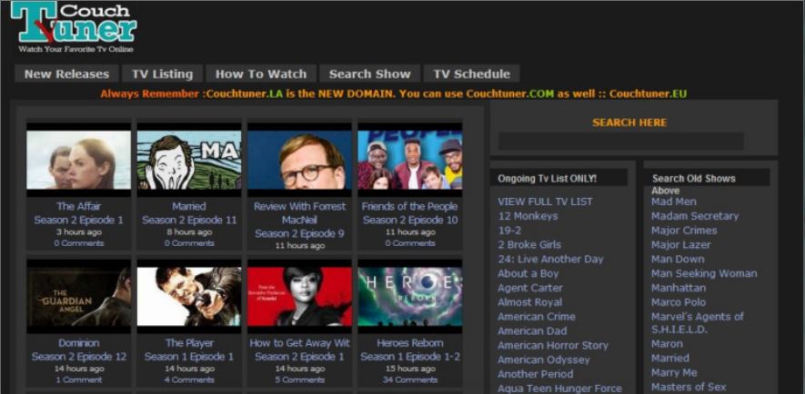Image resolution: width=805 pixels, height=394 pixels.
Task: Open the Search Show tab
Action: pos(369,74)
